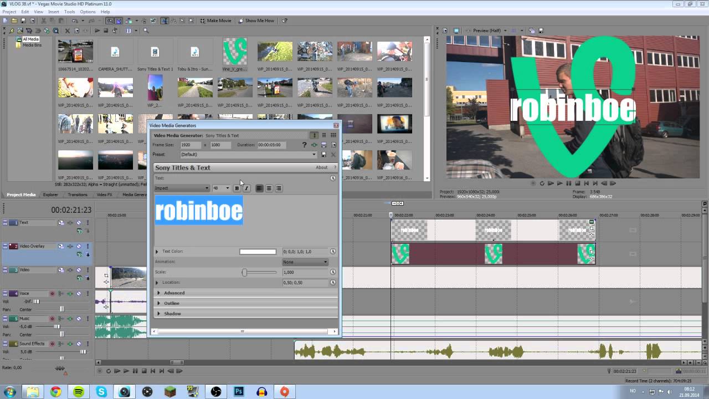Select All Media in the media tree
This screenshot has width=709, height=399.
[30, 39]
